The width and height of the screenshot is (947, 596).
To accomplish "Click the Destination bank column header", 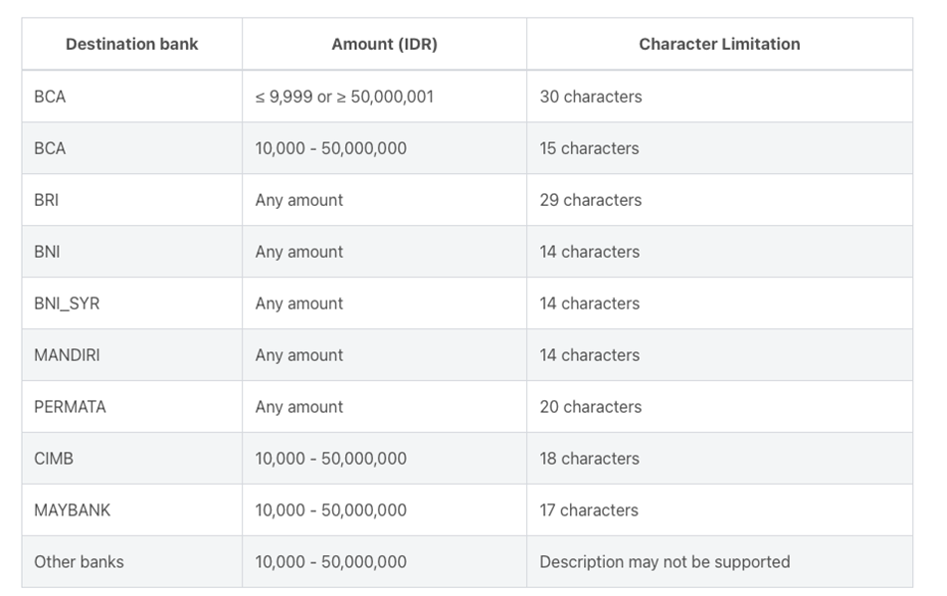I will coord(131,44).
